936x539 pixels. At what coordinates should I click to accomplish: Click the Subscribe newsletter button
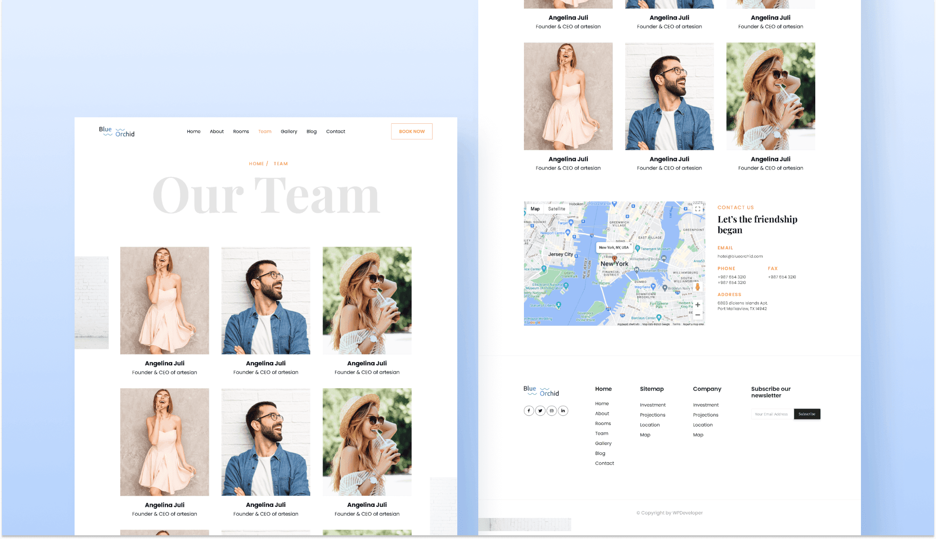[x=807, y=414]
